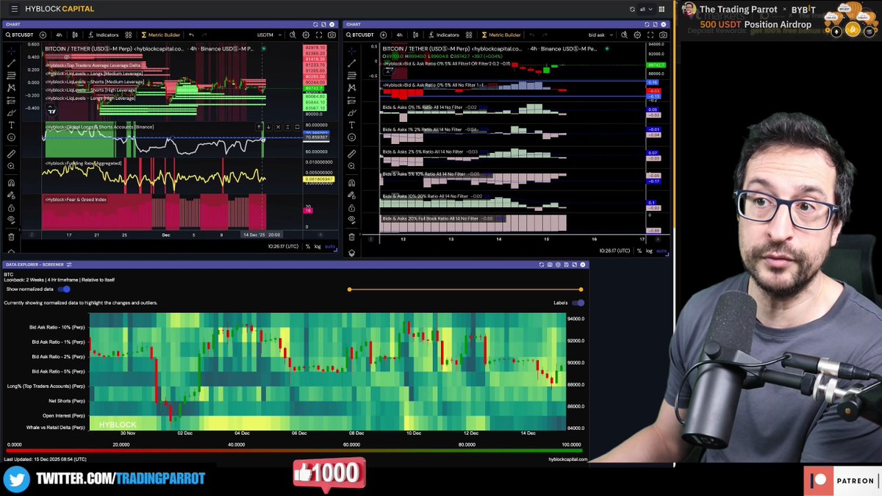Open the Hyblock hamburger menu
Image resolution: width=882 pixels, height=496 pixels.
point(14,9)
